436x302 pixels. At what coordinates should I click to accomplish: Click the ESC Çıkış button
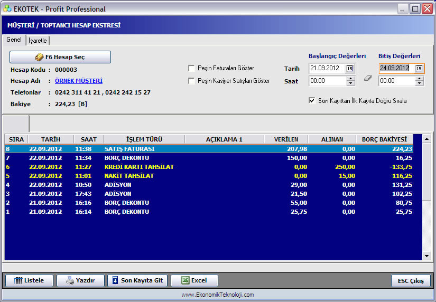point(411,280)
